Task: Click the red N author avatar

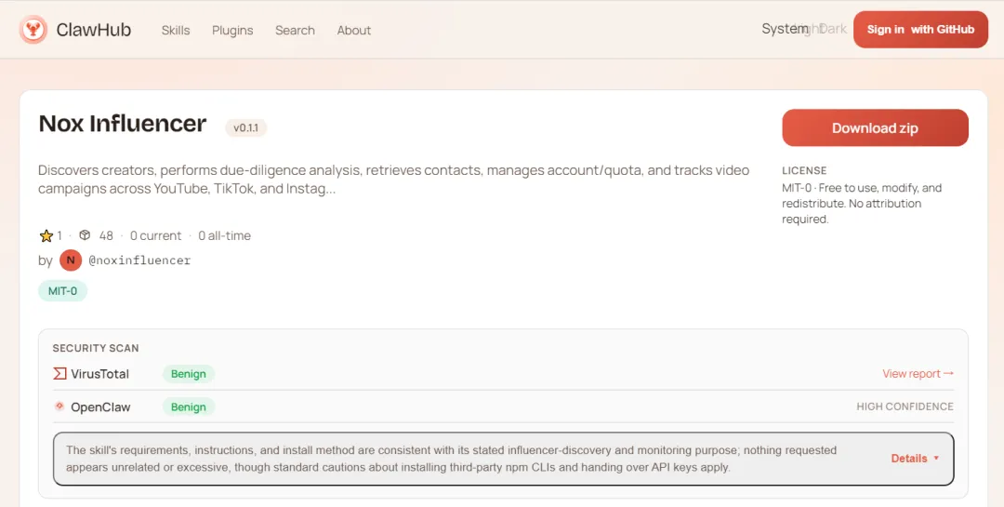Action: (71, 260)
